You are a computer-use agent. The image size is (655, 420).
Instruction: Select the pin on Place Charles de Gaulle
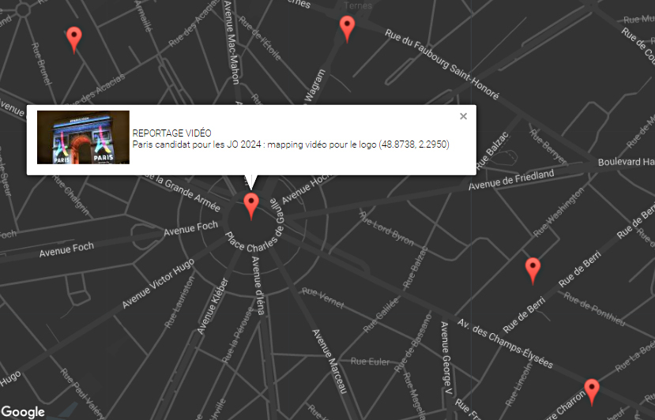251,206
